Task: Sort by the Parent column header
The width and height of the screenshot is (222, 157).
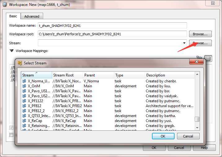Action: [x=98, y=75]
